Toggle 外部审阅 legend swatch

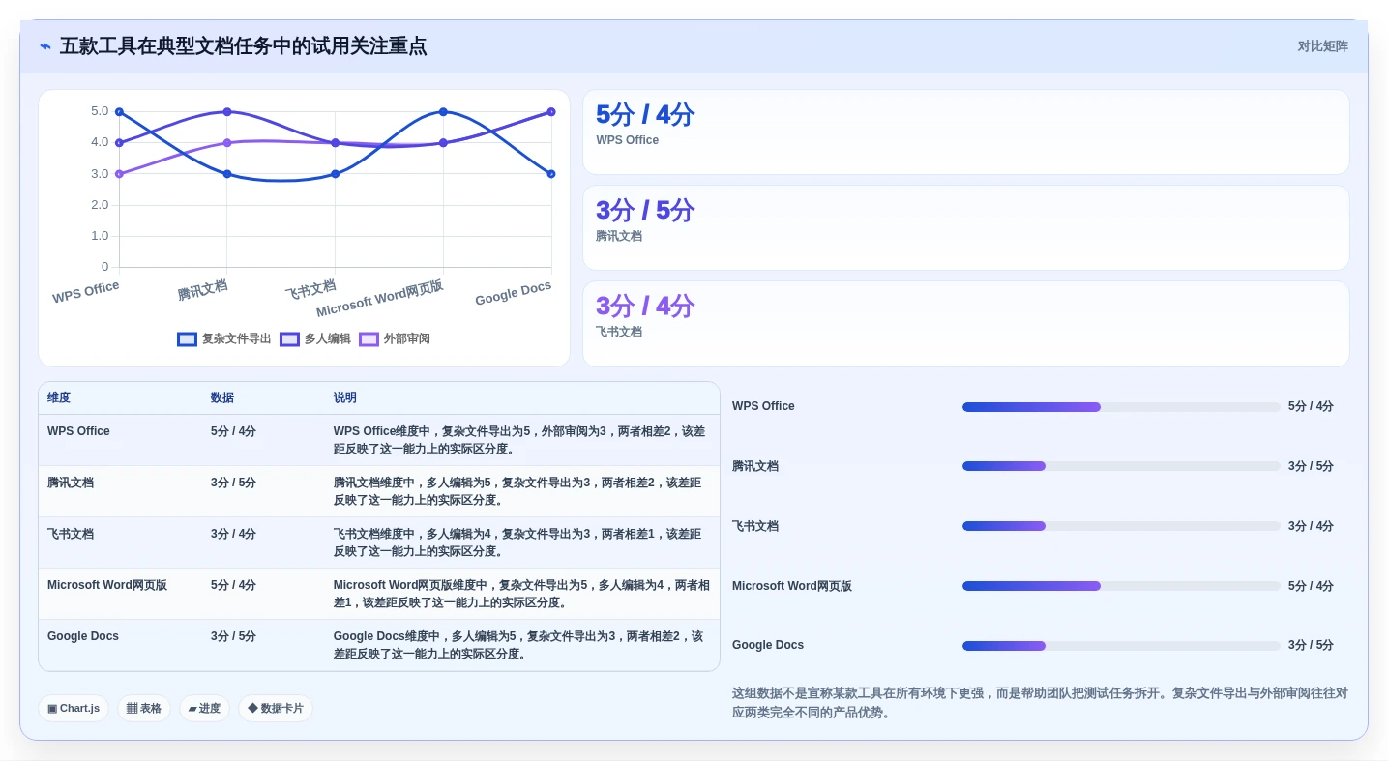click(x=369, y=339)
